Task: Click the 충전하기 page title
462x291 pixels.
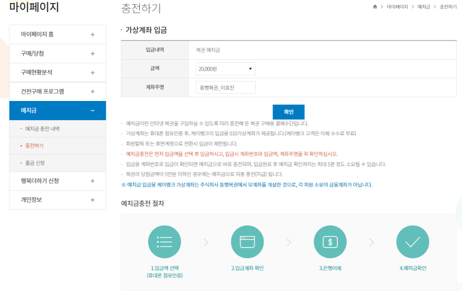Action: (141, 8)
